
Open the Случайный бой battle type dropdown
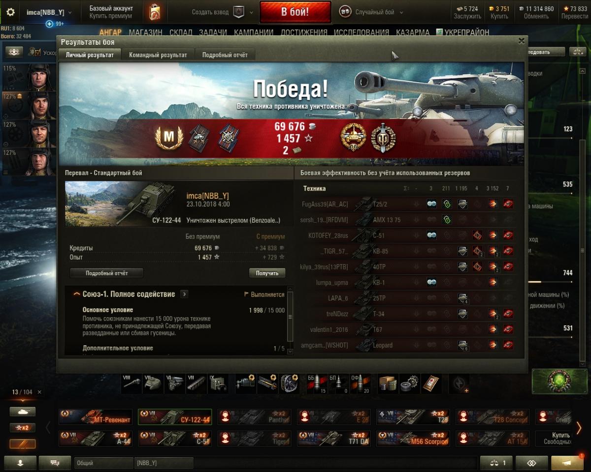(401, 12)
